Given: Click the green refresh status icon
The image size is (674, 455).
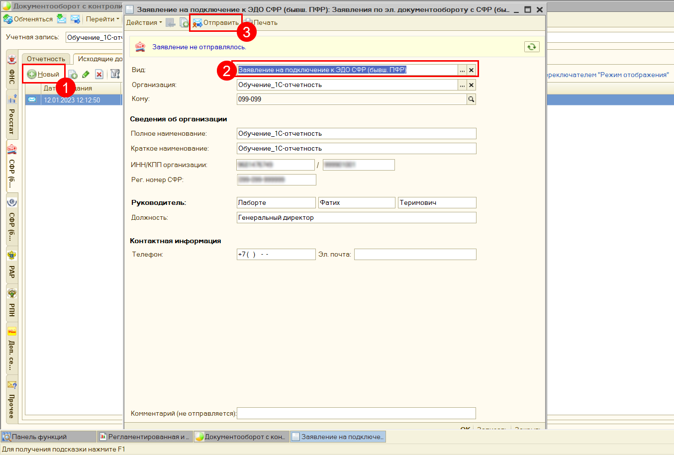Looking at the screenshot, I should pos(532,47).
